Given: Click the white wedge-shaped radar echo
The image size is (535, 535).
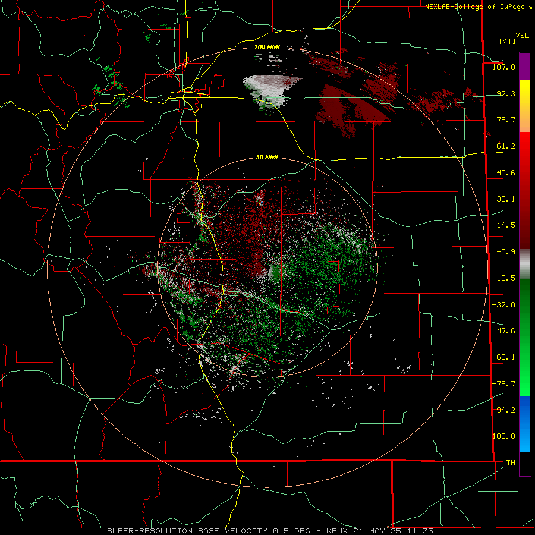Looking at the screenshot, I should [271, 90].
